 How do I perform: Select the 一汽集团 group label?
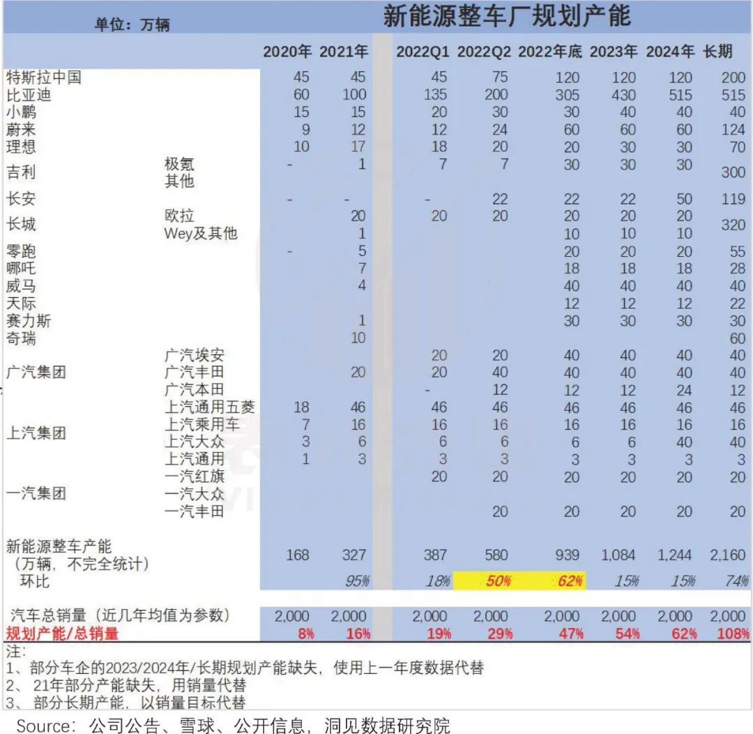(x=36, y=494)
